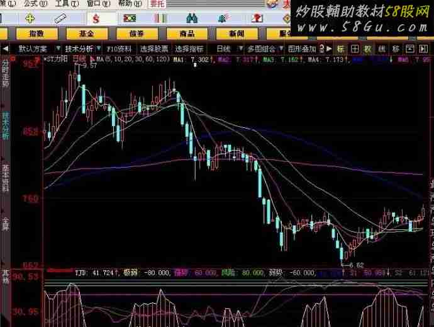Screen dimensions: 434x327
Task: Click the 指数 button
Action: coord(36,33)
